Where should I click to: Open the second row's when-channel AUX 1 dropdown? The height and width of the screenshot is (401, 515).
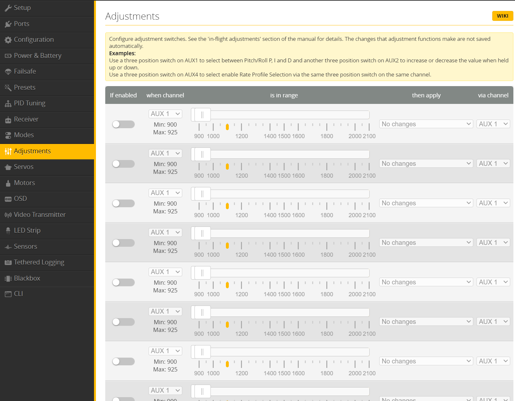pos(165,154)
